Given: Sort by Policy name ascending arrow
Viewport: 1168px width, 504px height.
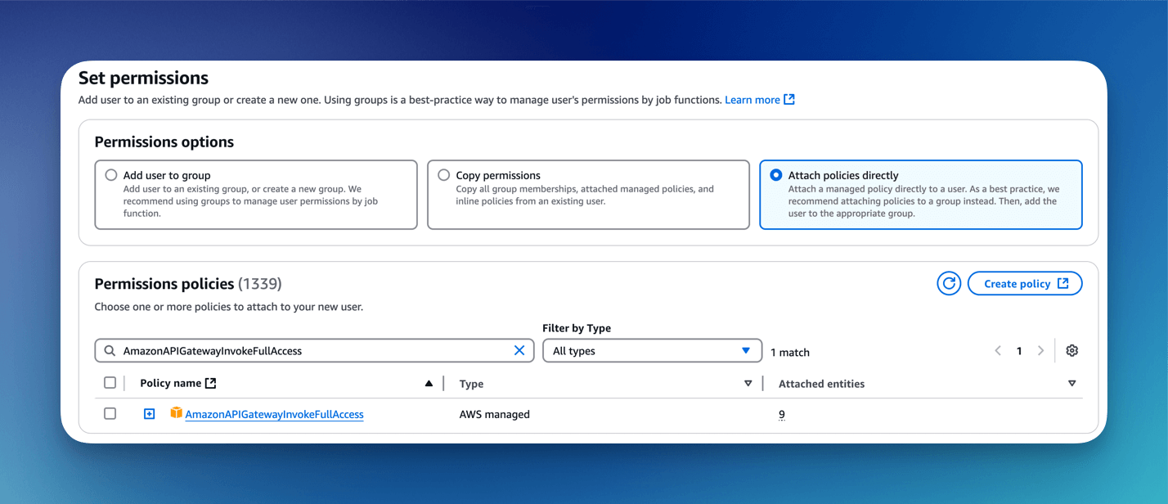Looking at the screenshot, I should (429, 384).
